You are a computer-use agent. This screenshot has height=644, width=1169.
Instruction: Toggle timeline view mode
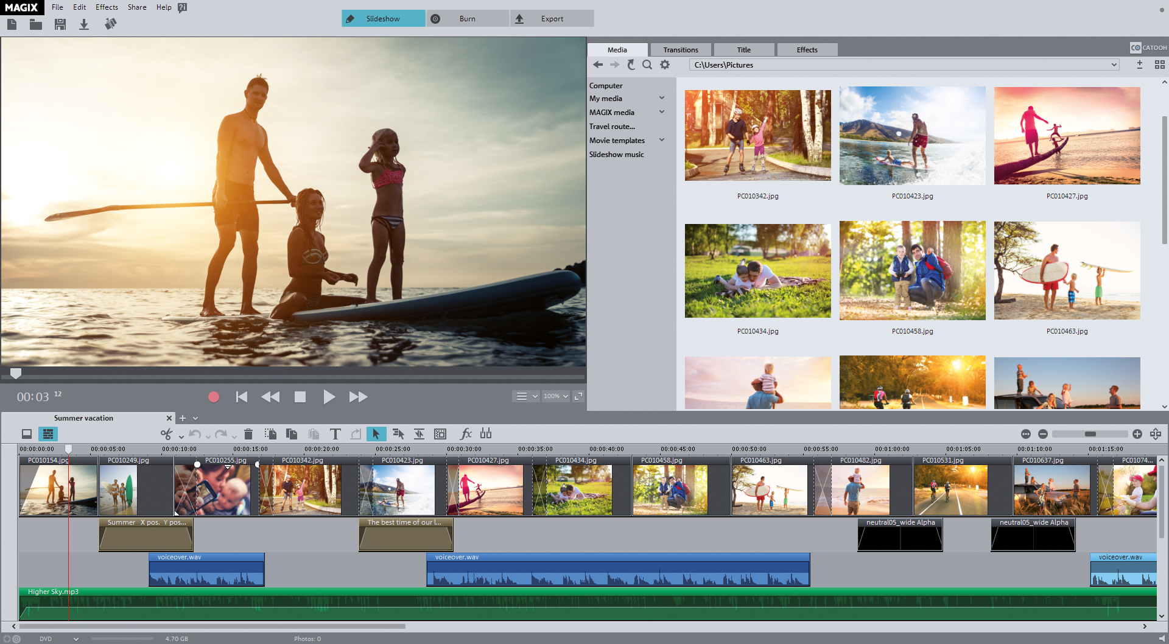click(x=47, y=434)
